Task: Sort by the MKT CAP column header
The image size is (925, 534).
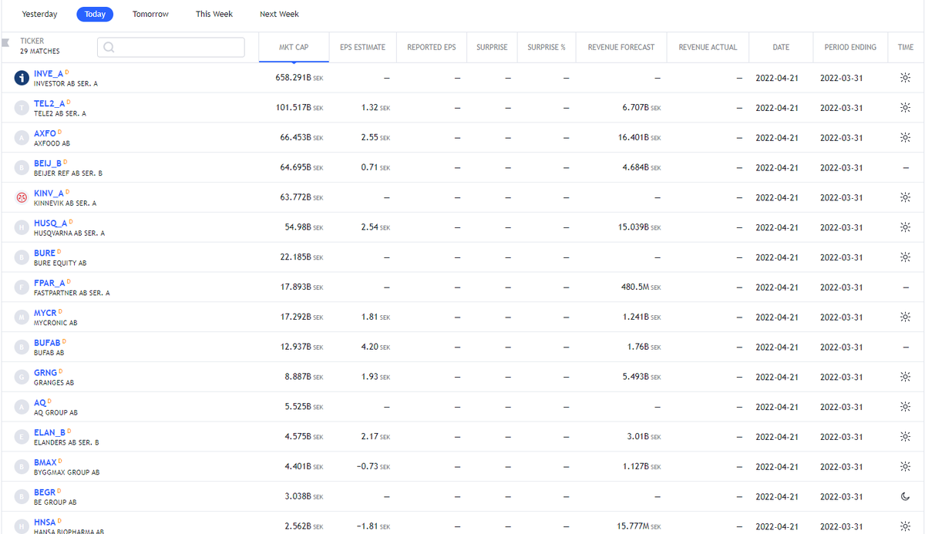Action: (294, 47)
